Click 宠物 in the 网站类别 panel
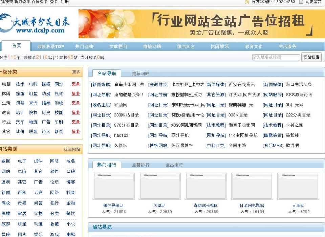Viewport: 325px width, 237px height. point(38,213)
